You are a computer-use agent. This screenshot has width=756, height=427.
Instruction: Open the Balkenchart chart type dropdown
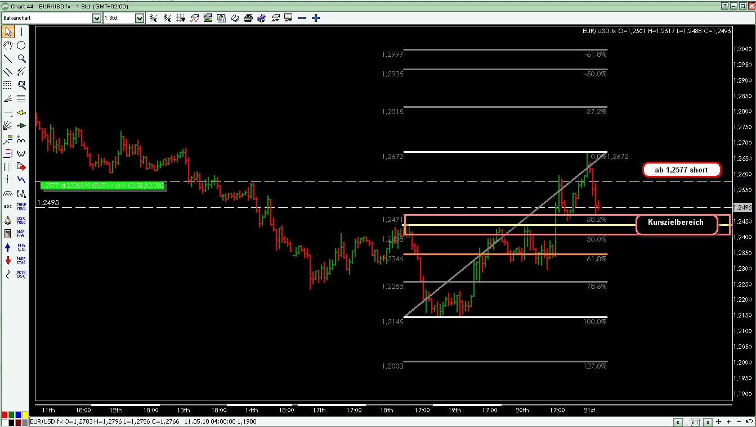coord(96,18)
